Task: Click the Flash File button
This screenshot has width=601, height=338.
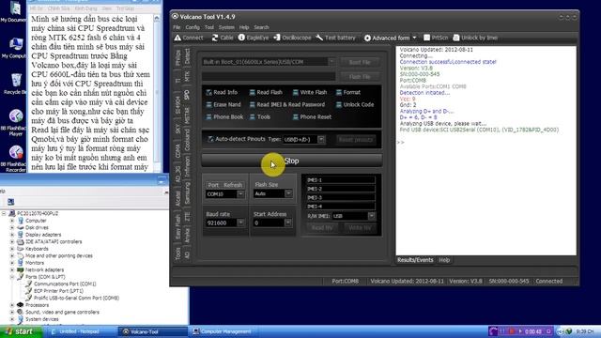Action: tap(360, 77)
